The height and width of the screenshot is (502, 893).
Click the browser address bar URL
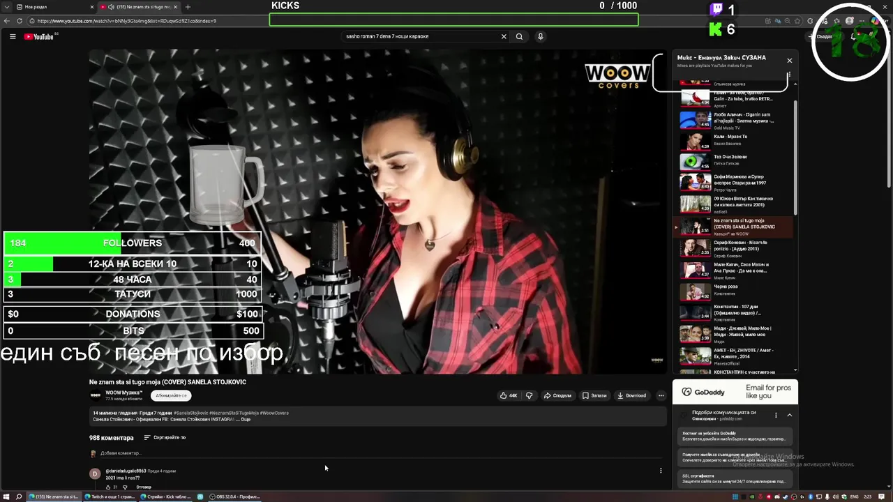pyautogui.click(x=127, y=21)
